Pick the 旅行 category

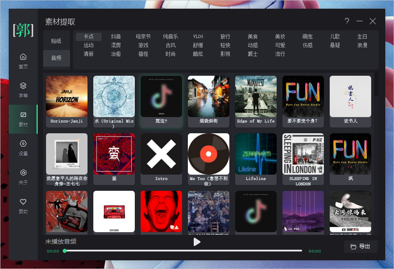tap(225, 36)
